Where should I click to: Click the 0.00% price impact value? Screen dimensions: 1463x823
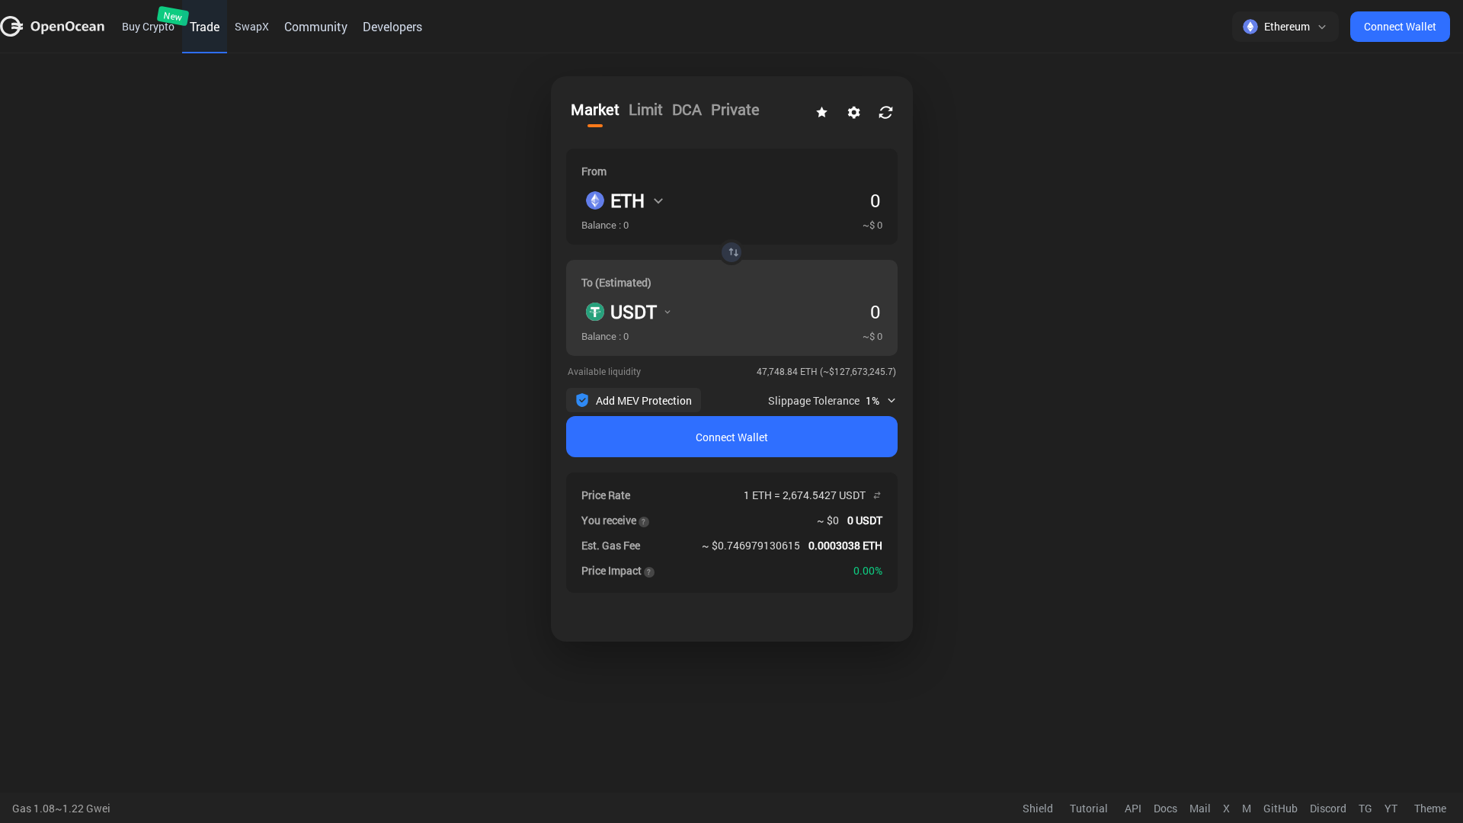point(868,571)
